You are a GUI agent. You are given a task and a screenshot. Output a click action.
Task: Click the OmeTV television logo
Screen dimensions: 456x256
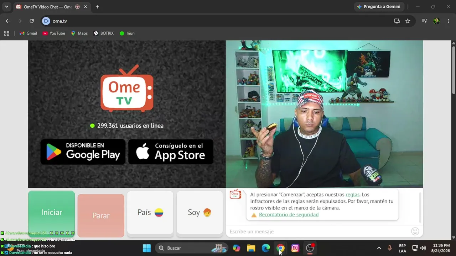coord(127,88)
